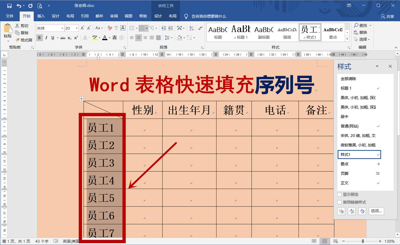Switch to the 引用 (References) tab
400x245 pixels.
click(85, 16)
